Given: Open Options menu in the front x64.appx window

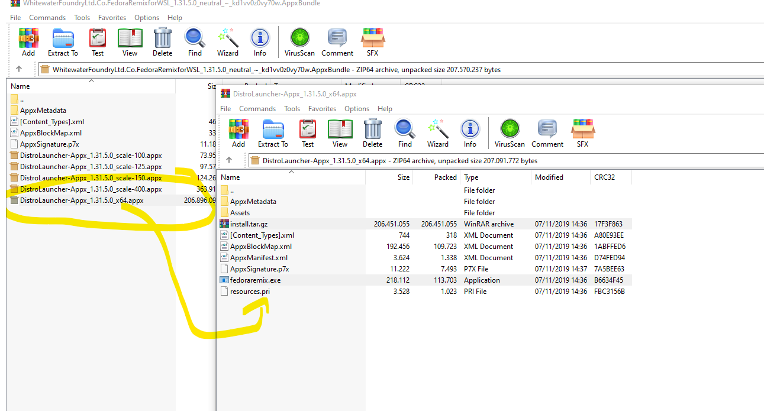Looking at the screenshot, I should click(x=357, y=109).
